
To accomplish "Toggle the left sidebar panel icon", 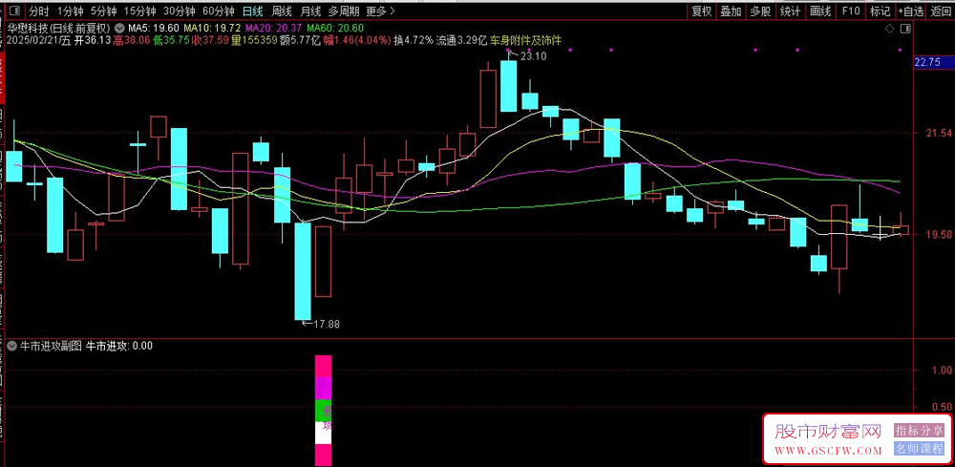I will pyautogui.click(x=14, y=11).
